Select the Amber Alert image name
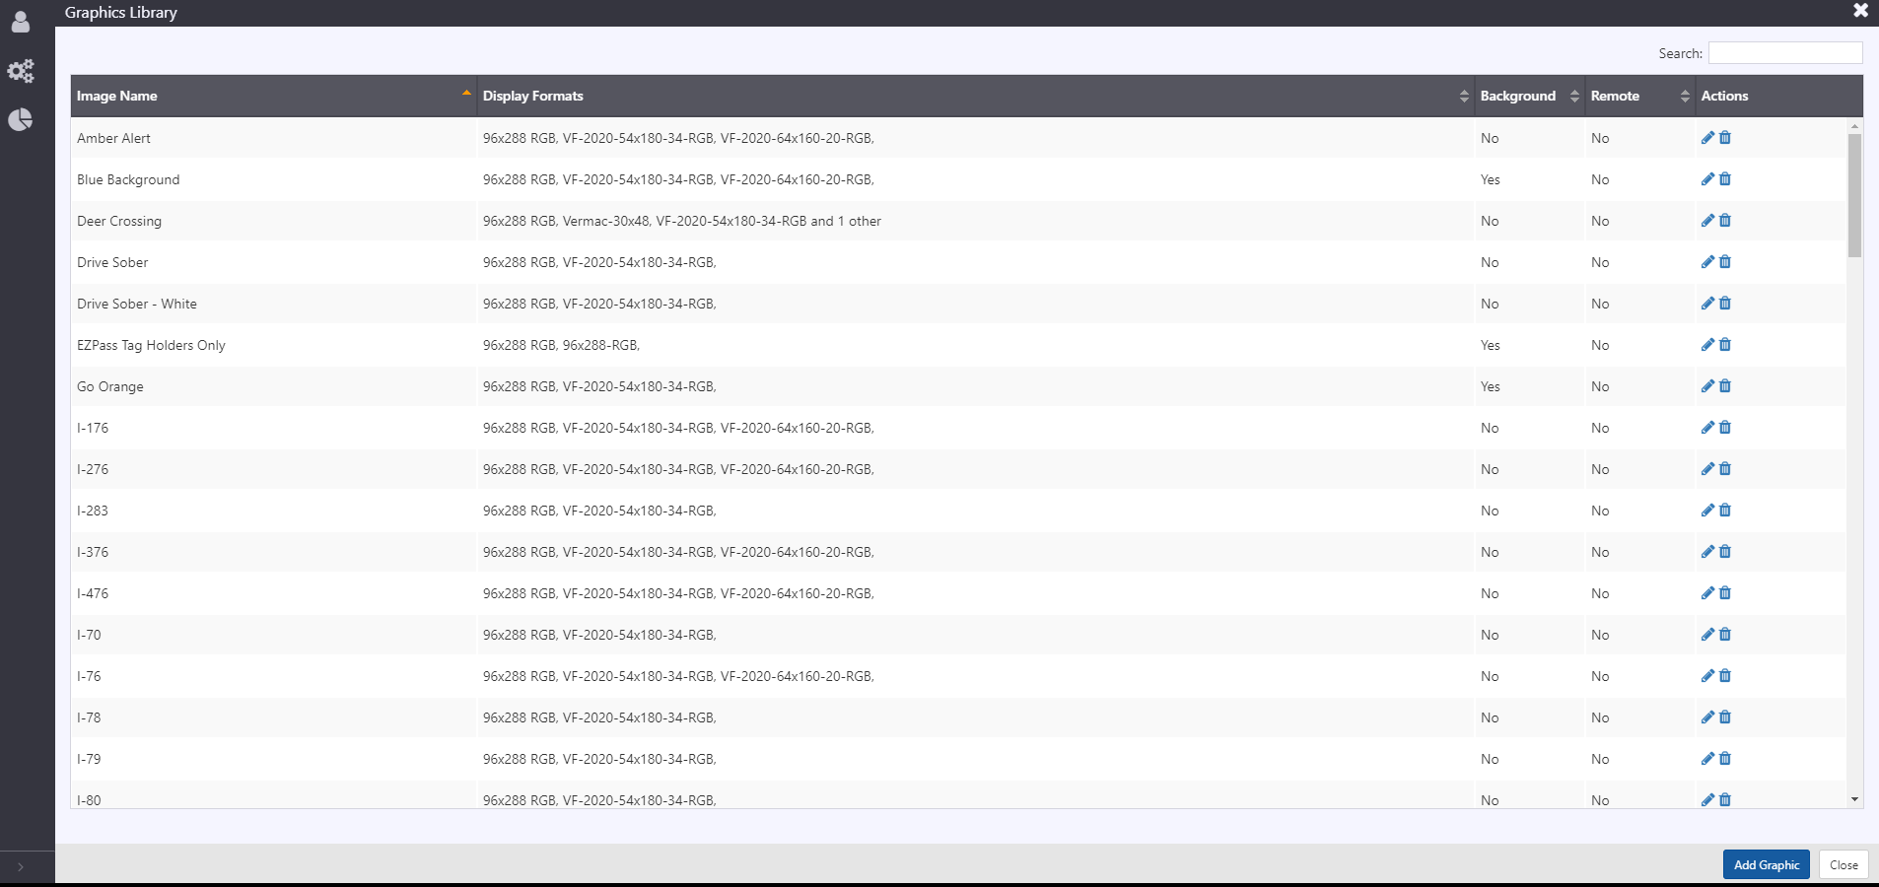The width and height of the screenshot is (1879, 887). point(114,138)
